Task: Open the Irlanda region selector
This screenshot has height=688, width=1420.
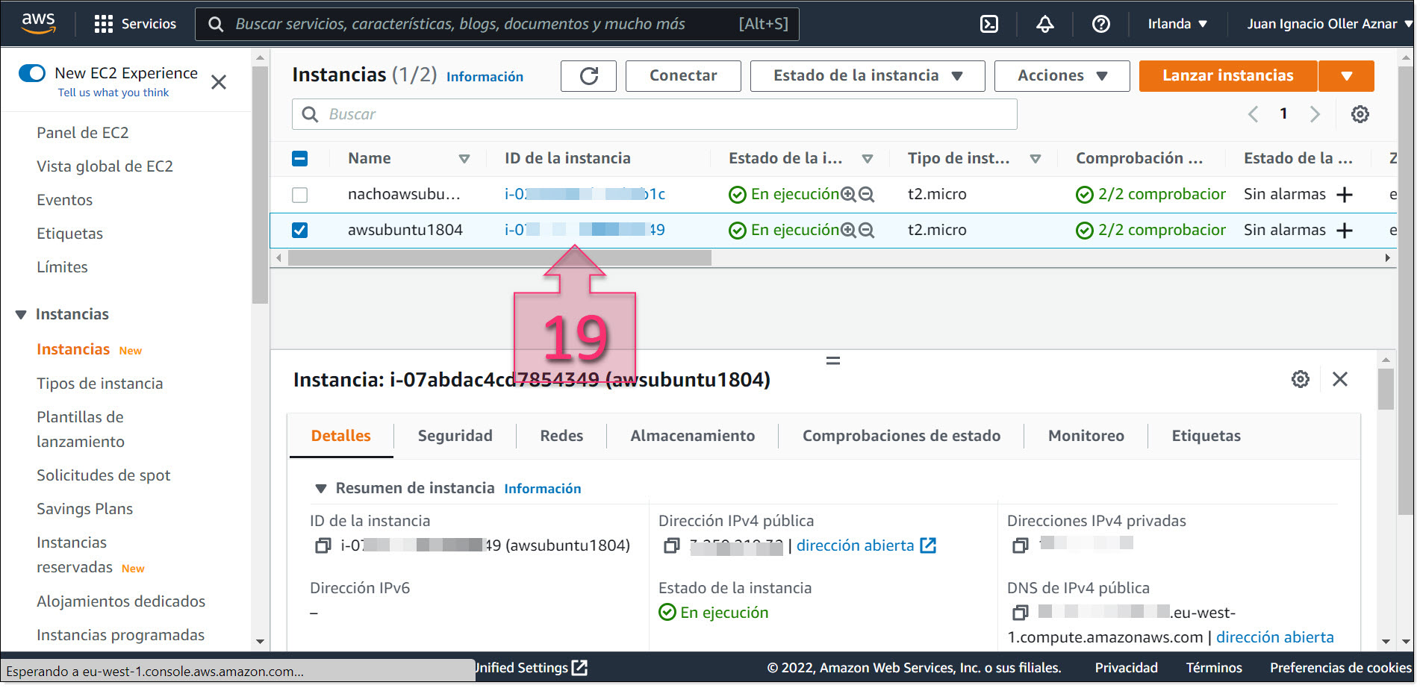Action: pyautogui.click(x=1177, y=23)
